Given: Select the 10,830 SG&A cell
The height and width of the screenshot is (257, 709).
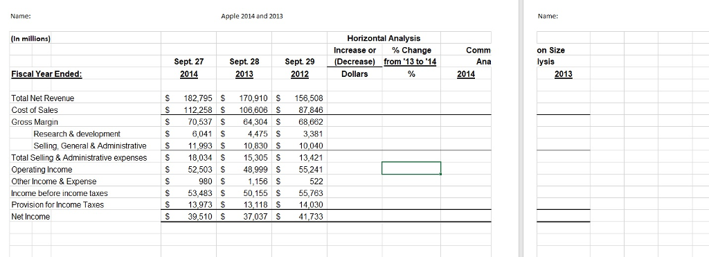Looking at the screenshot, I should (244, 145).
